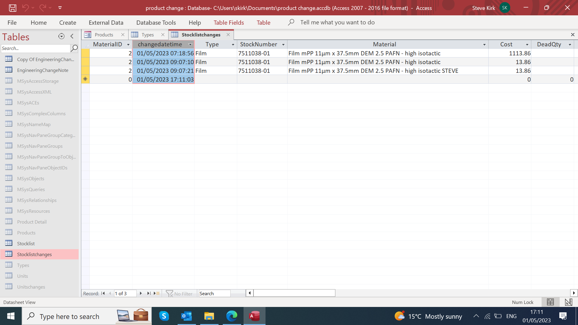
Task: Open Tables pane category dropdown circle
Action: click(x=61, y=36)
